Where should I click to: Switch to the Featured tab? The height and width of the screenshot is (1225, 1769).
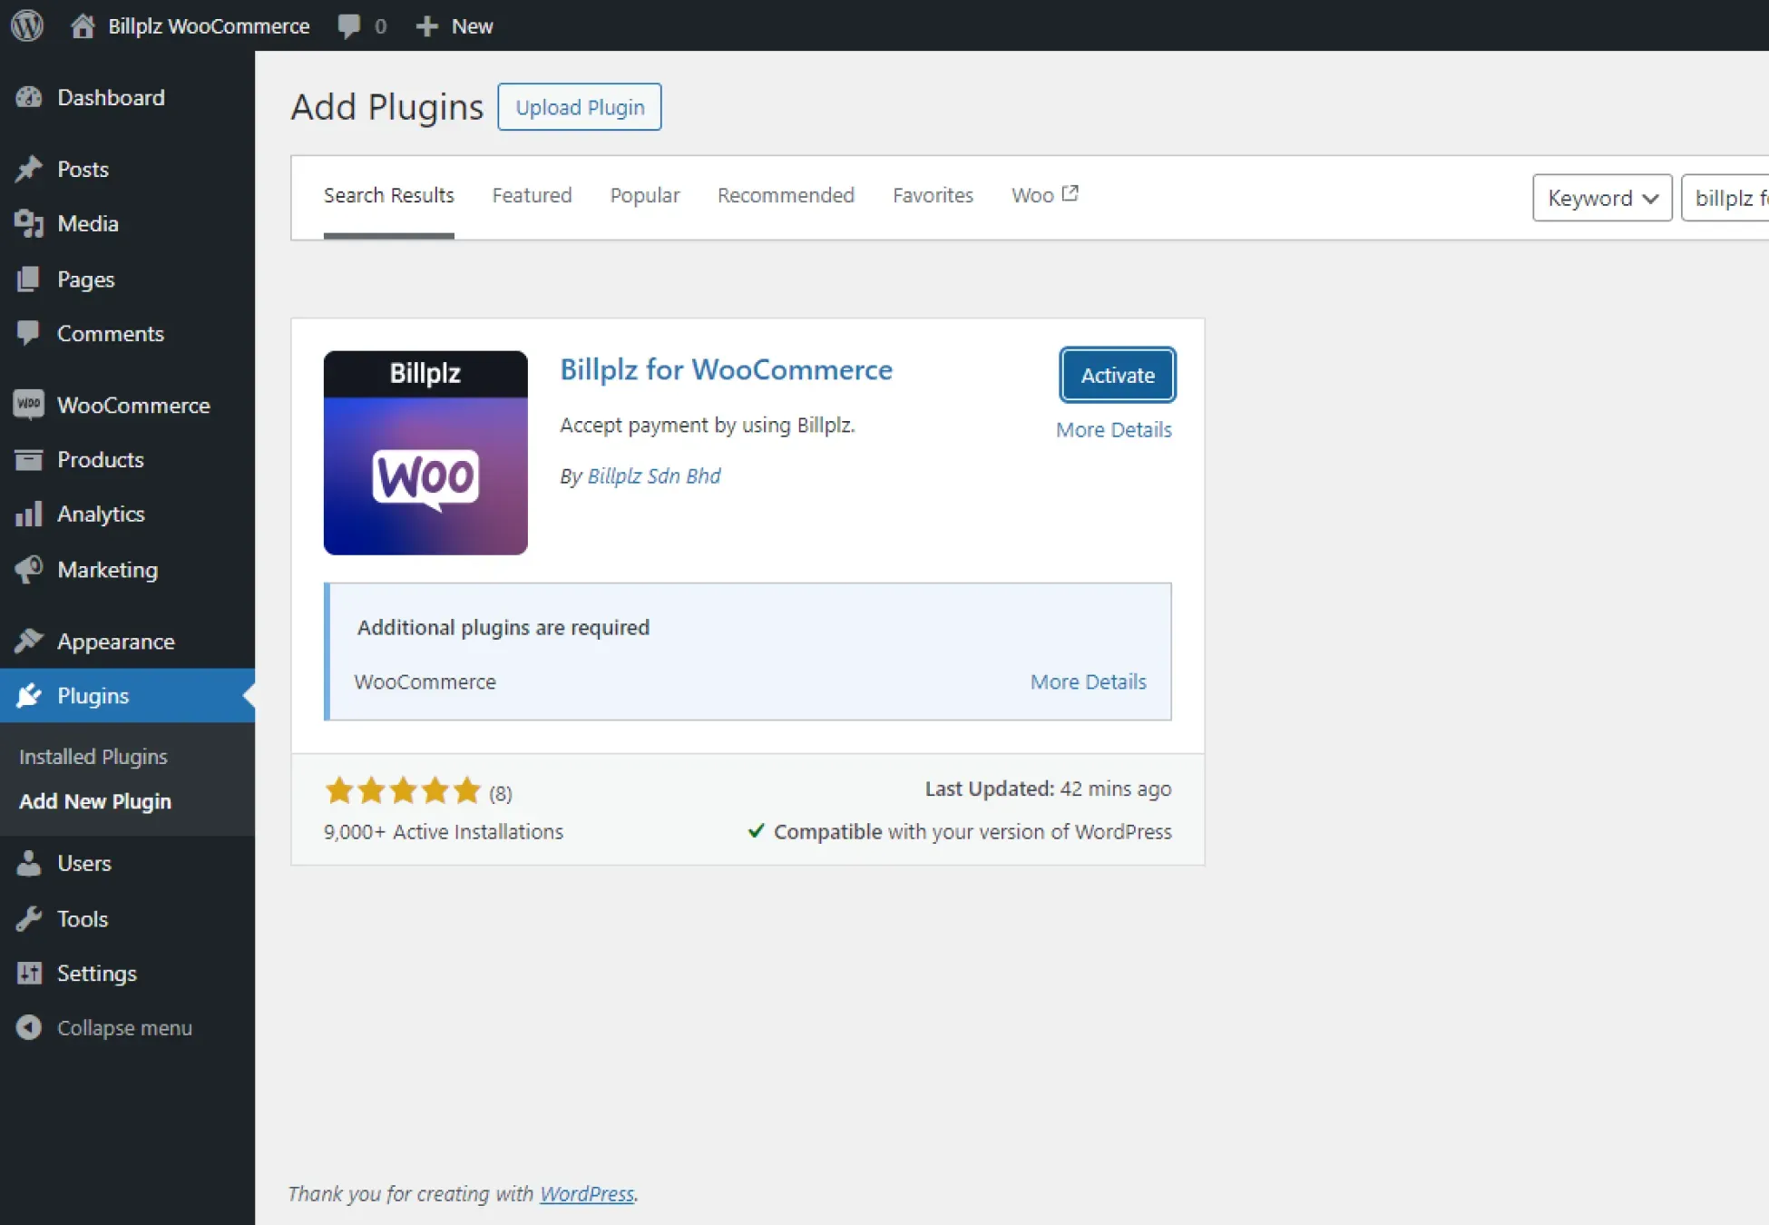click(532, 195)
